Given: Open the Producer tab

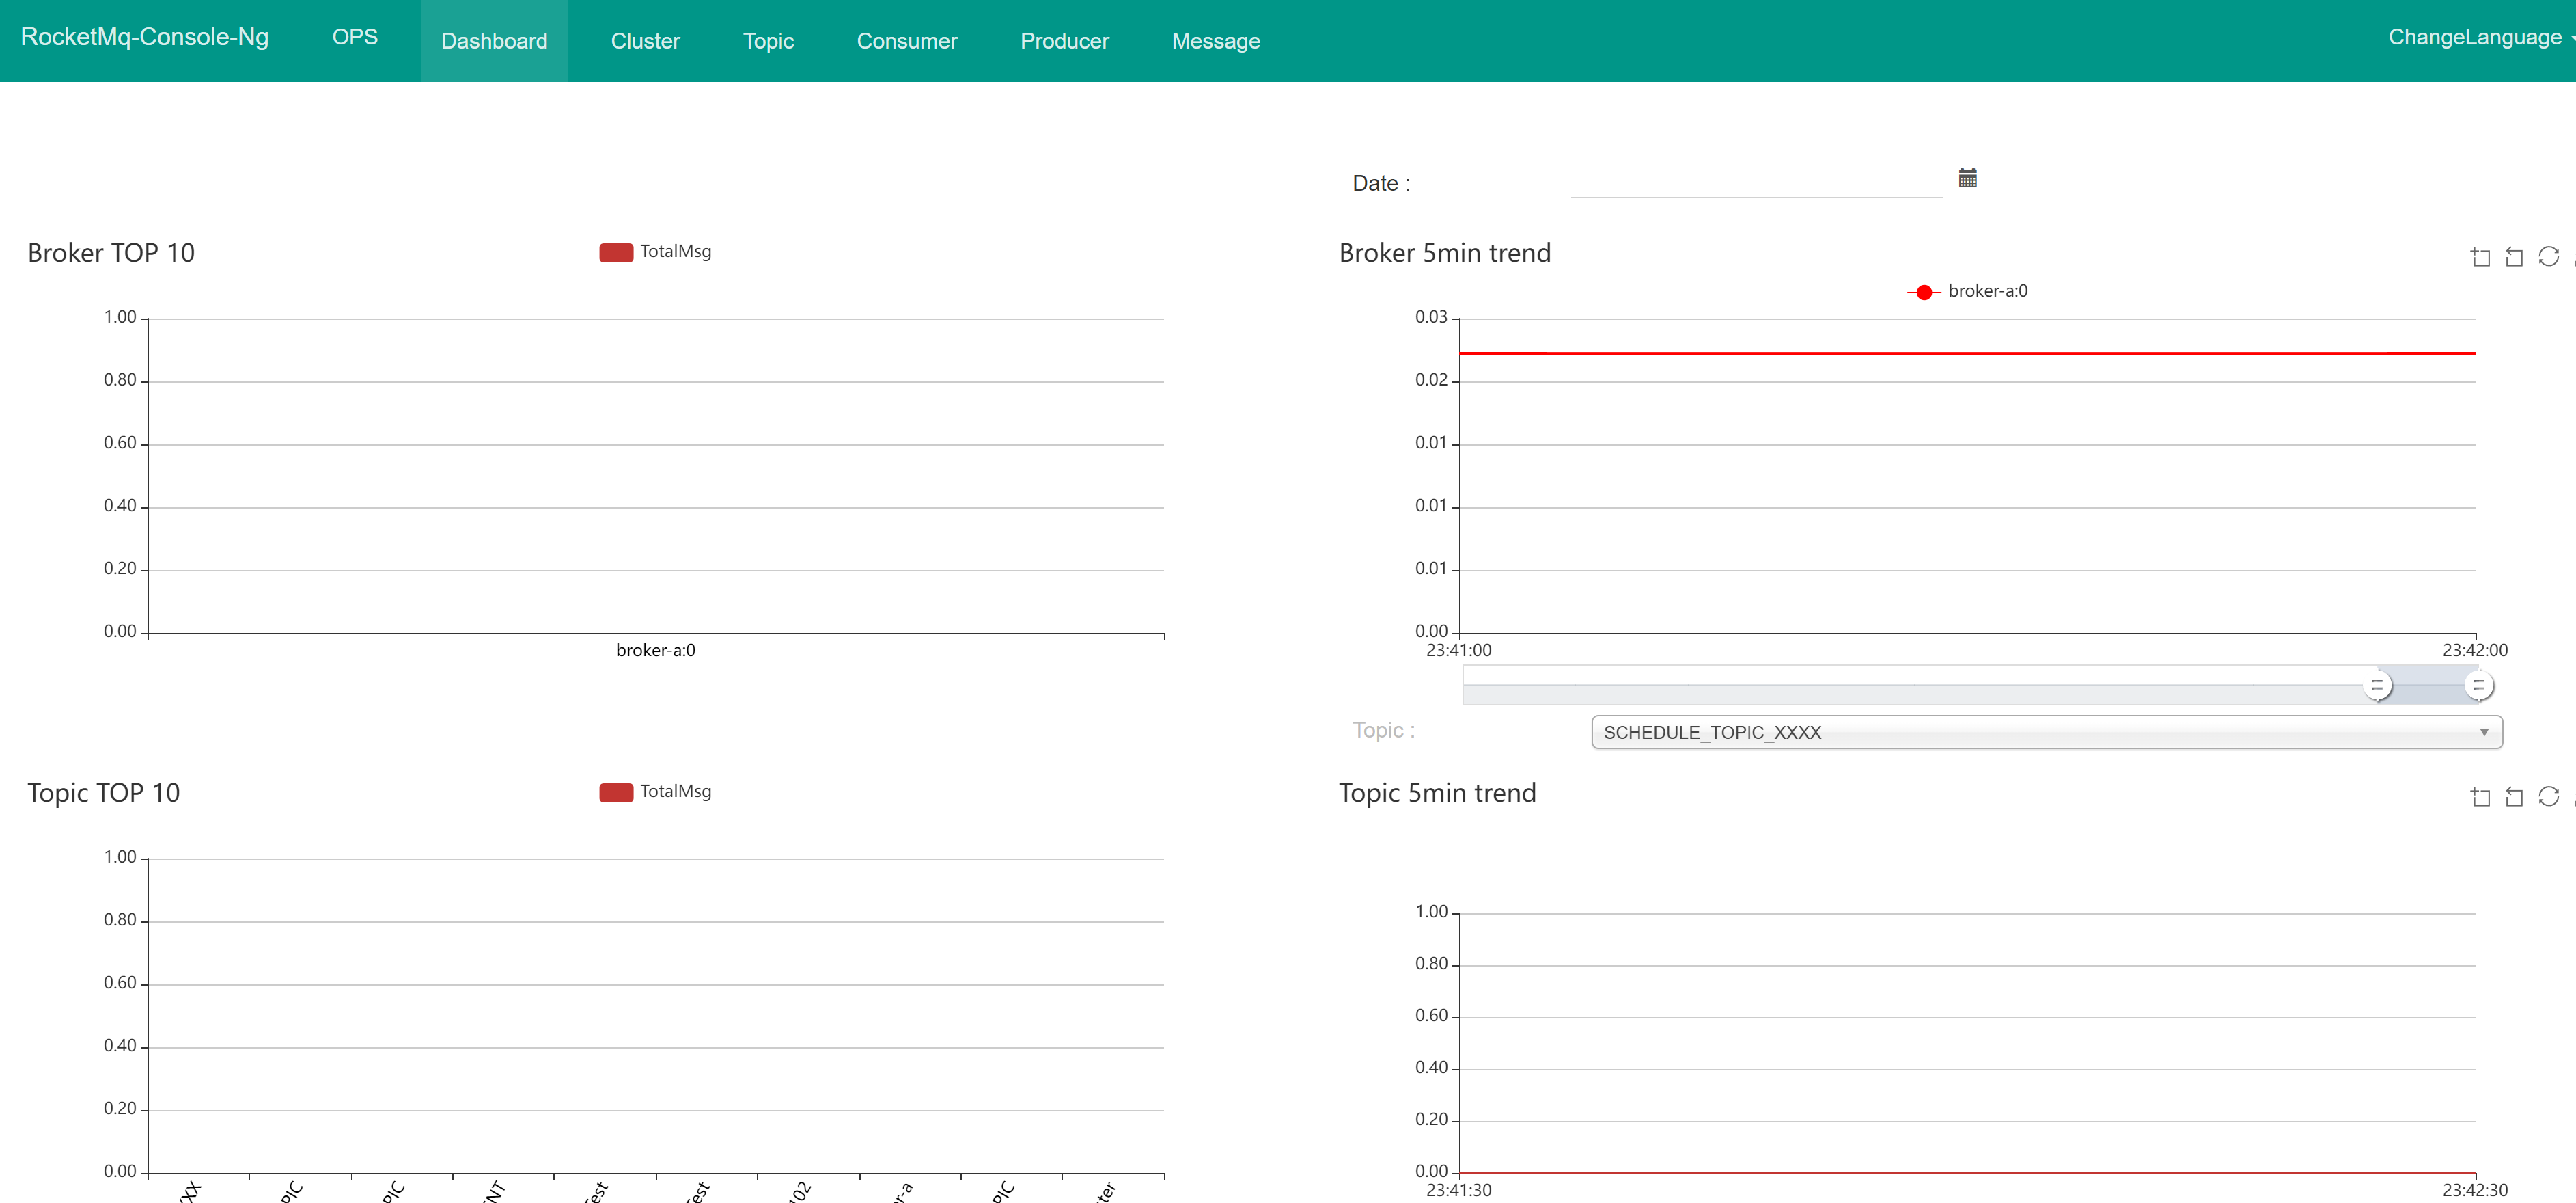Looking at the screenshot, I should 1064,41.
